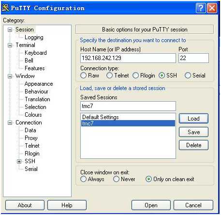Click the Saved Sessions name field
221x215 pixels.
click(x=128, y=106)
